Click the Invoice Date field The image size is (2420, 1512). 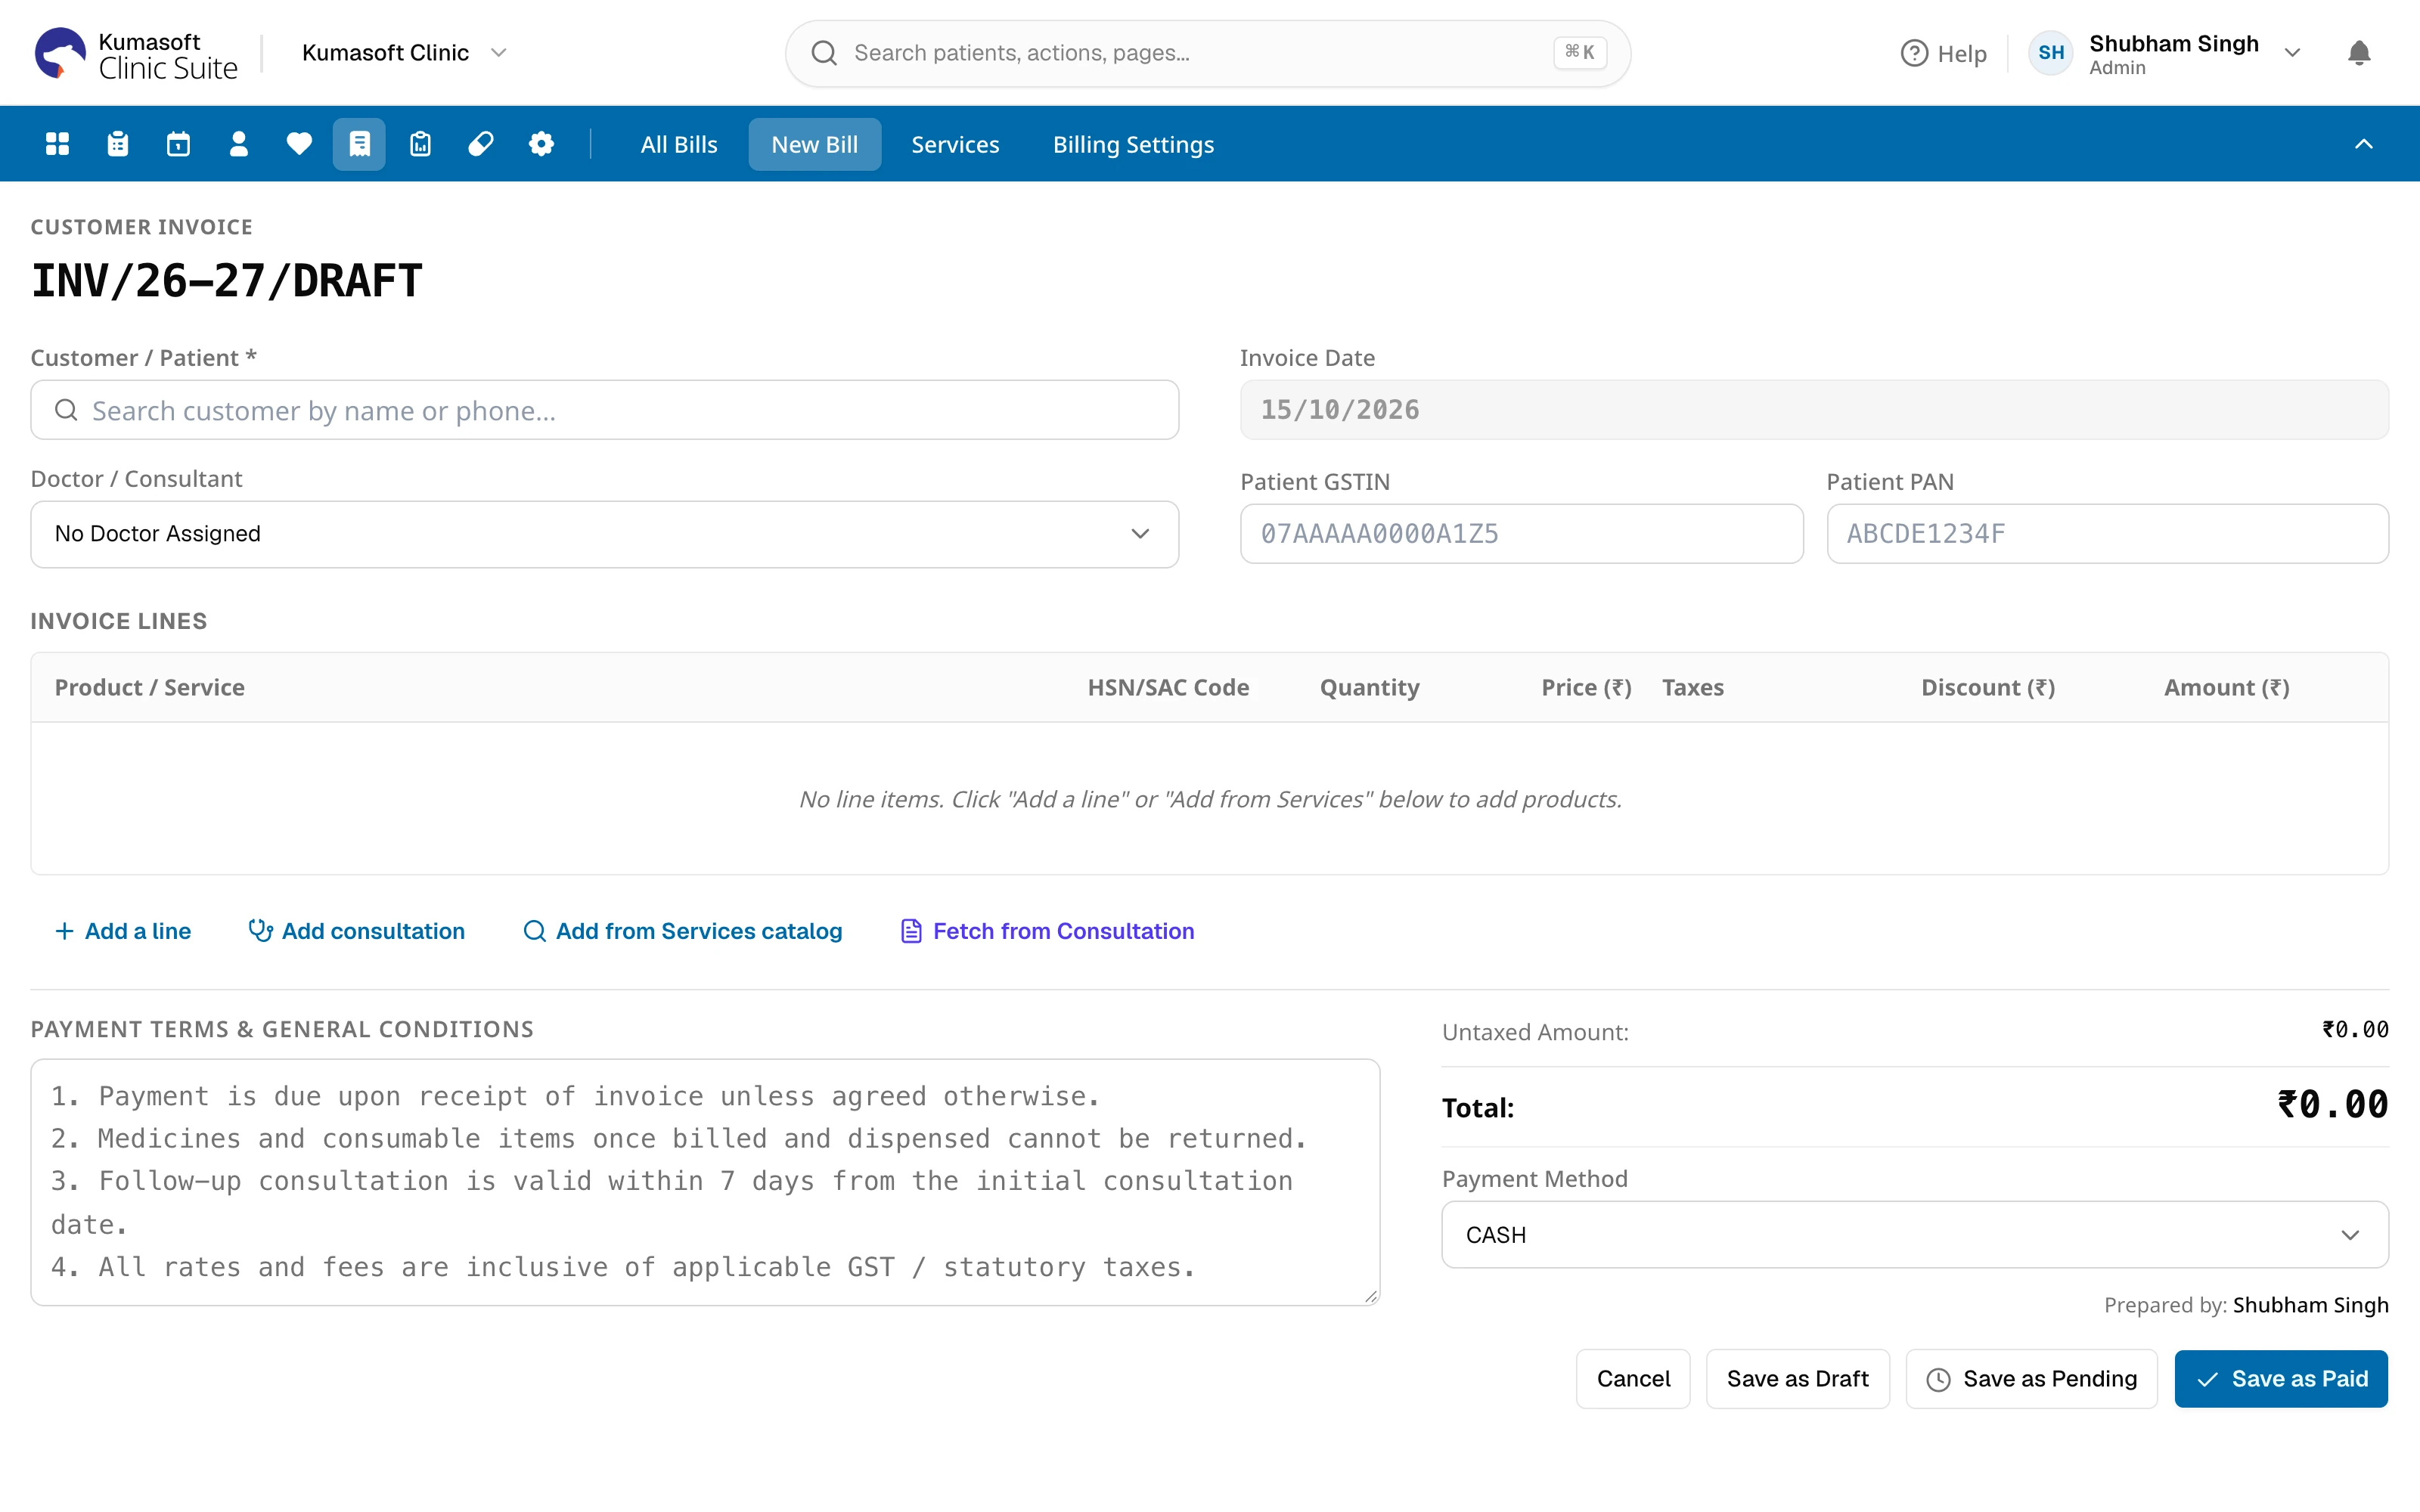tap(1814, 410)
